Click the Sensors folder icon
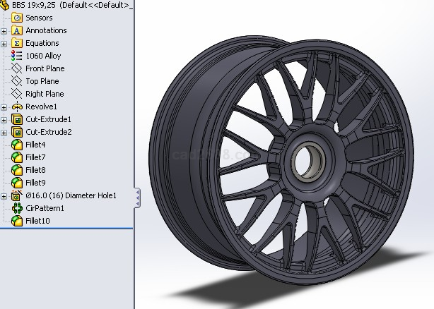Image resolution: width=434 pixels, height=309 pixels. point(17,18)
